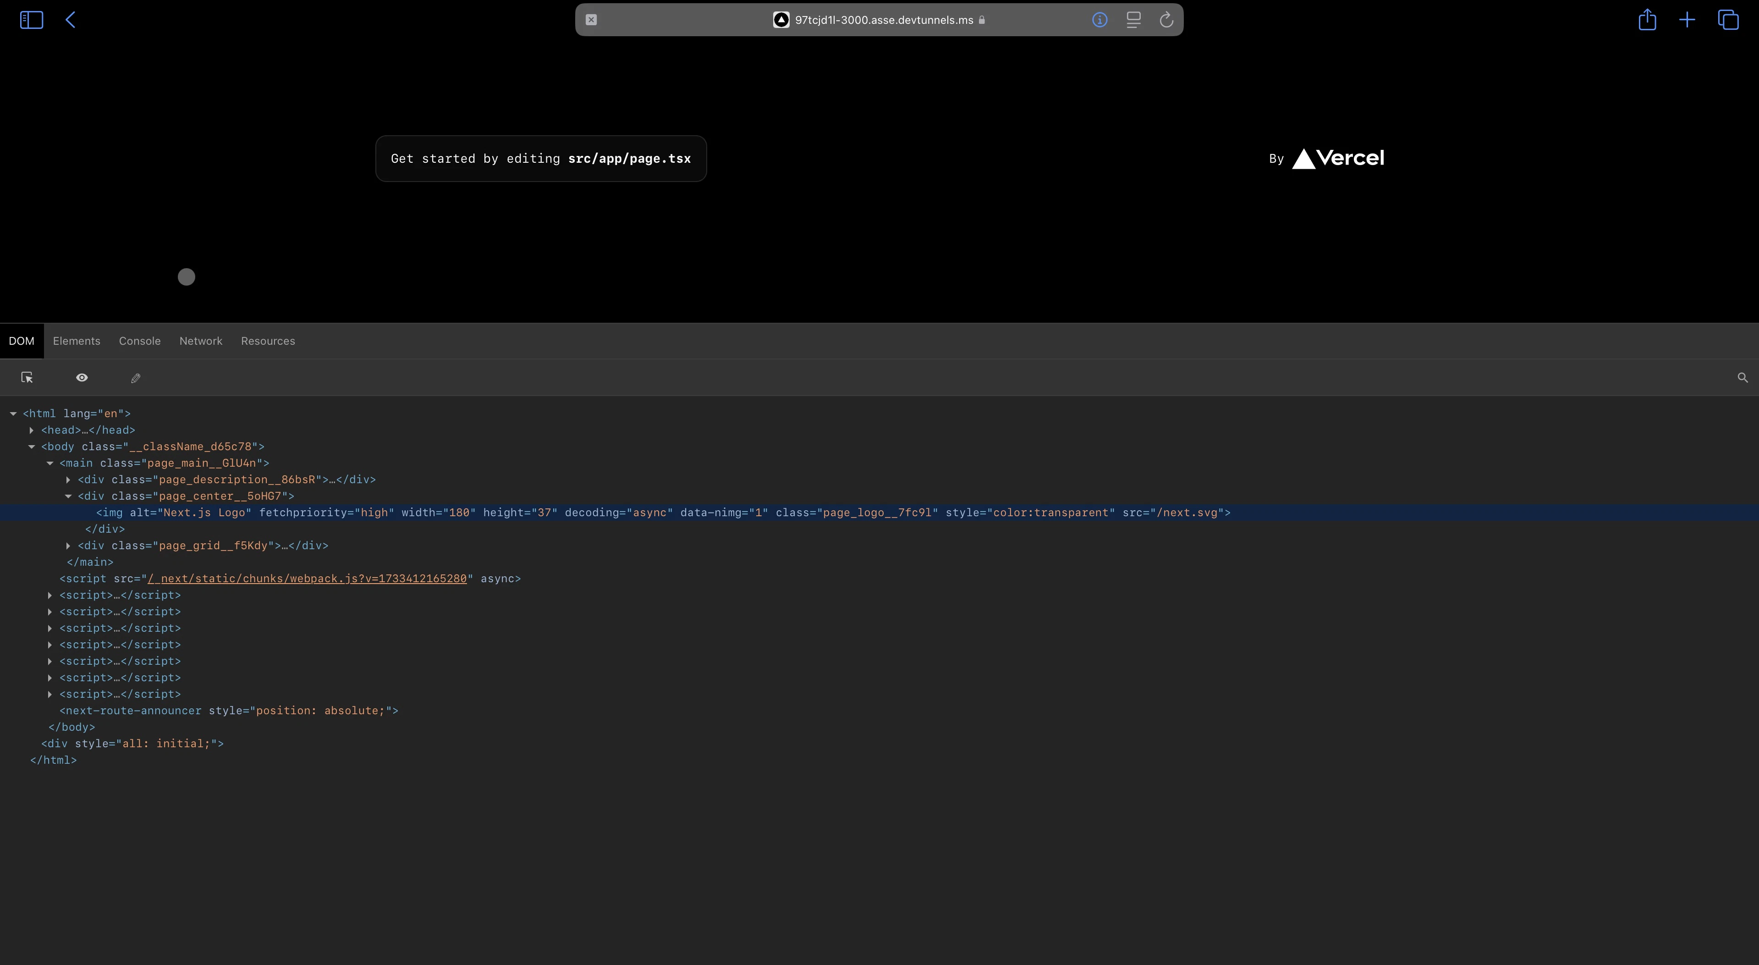This screenshot has width=1759, height=965.
Task: Expand the head element node
Action: pos(32,430)
